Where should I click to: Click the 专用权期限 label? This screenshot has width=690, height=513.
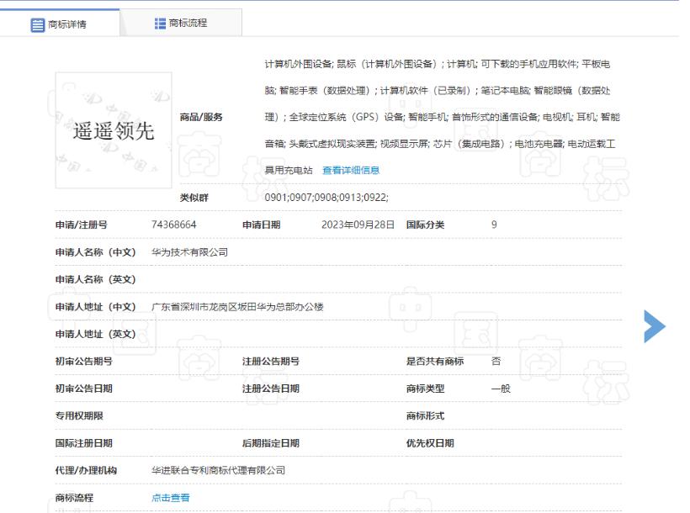(79, 415)
